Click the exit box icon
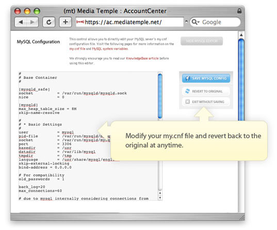 [x=187, y=102]
